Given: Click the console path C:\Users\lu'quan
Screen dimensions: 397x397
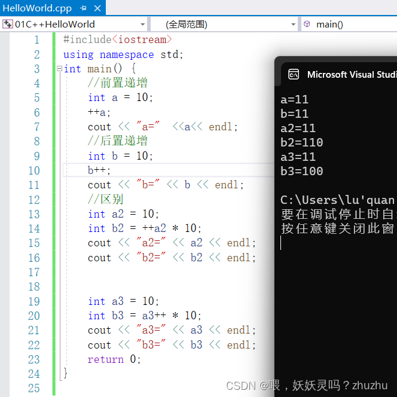Looking at the screenshot, I should click(337, 200).
